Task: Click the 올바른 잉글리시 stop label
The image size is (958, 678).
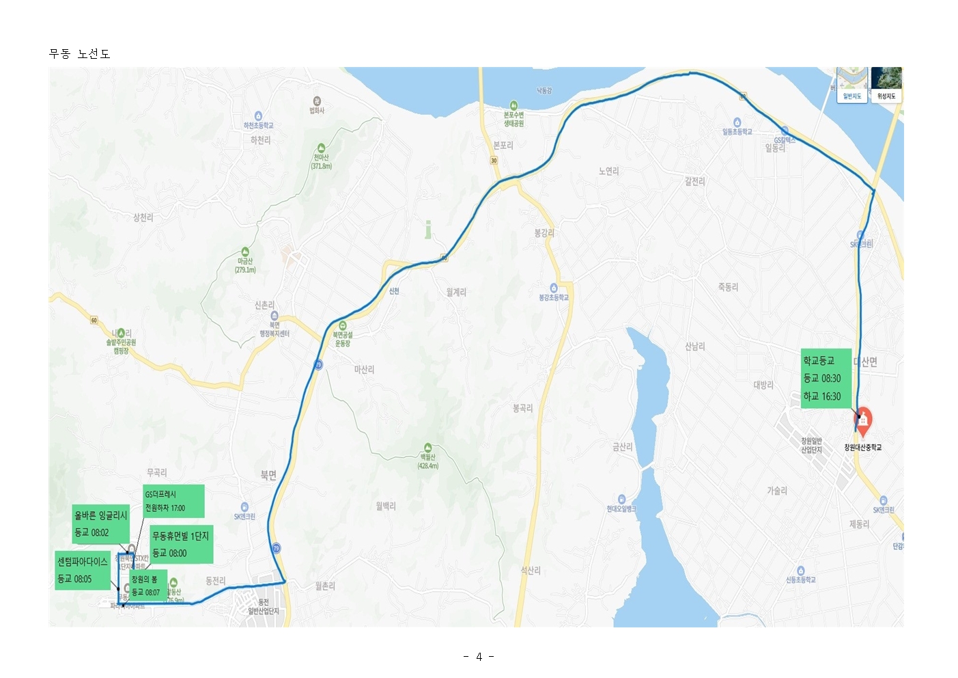Action: (101, 524)
